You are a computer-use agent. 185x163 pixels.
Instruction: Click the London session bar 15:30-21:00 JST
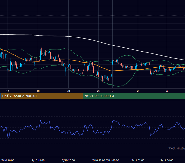(x=42, y=96)
